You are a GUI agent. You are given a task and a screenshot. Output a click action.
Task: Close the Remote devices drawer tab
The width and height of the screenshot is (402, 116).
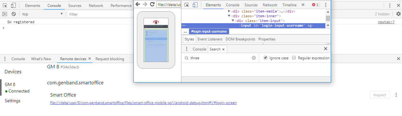[x=90, y=59]
